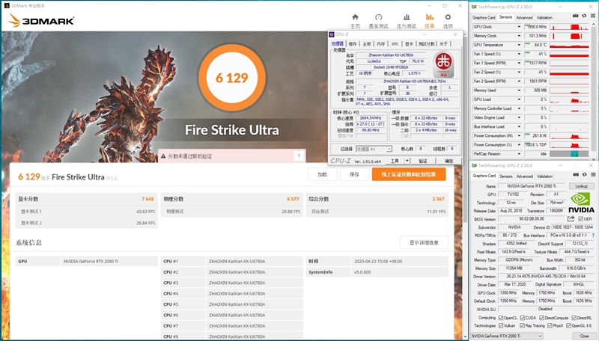The width and height of the screenshot is (599, 341).
Task: Toggle the UEFI checkbox in GPU-Z
Action: (580, 219)
